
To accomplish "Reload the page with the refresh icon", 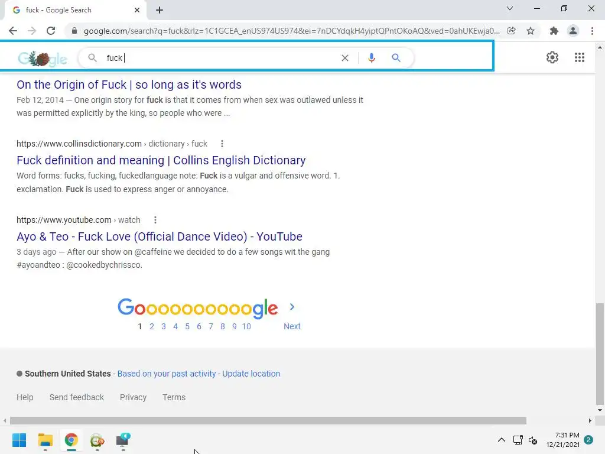I will [51, 31].
